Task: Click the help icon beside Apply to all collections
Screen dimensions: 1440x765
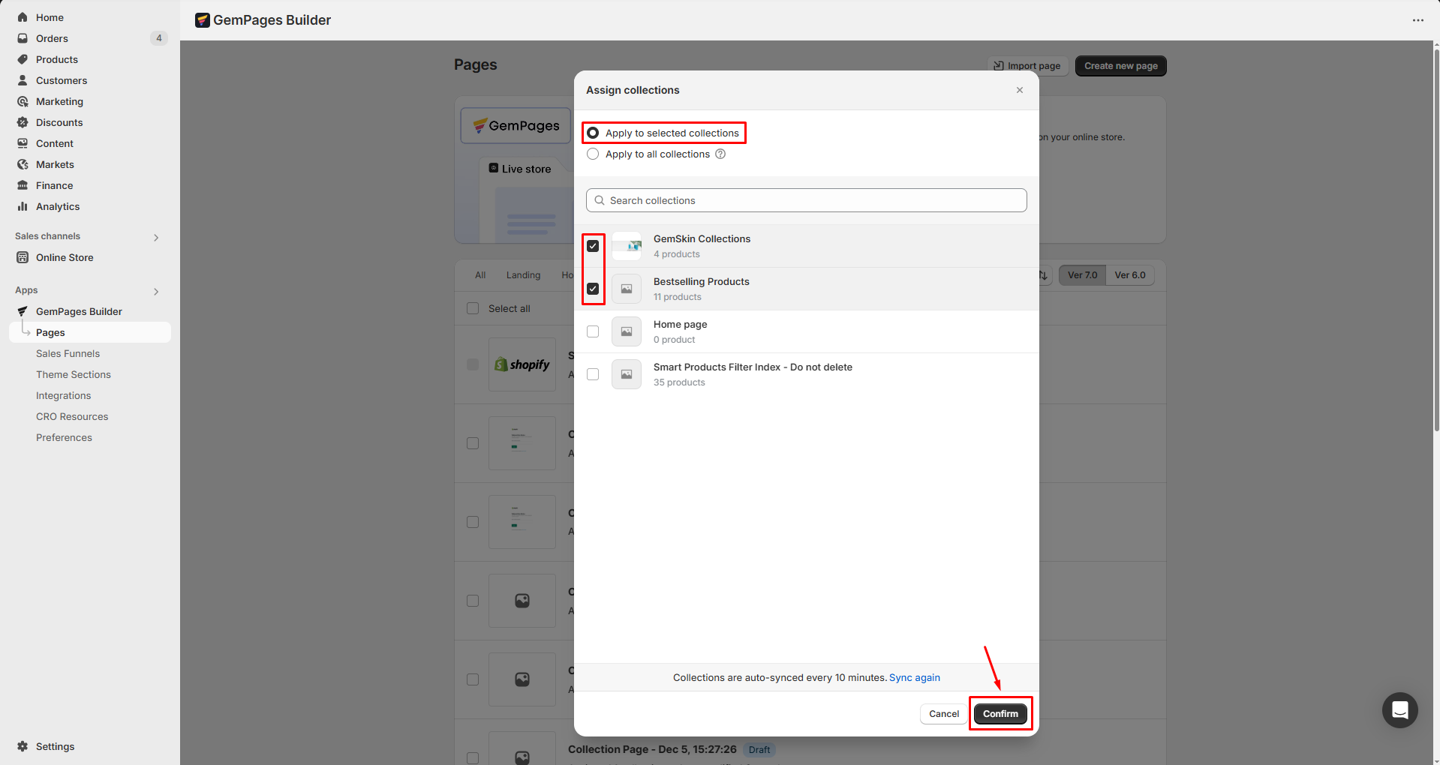Action: [x=720, y=154]
